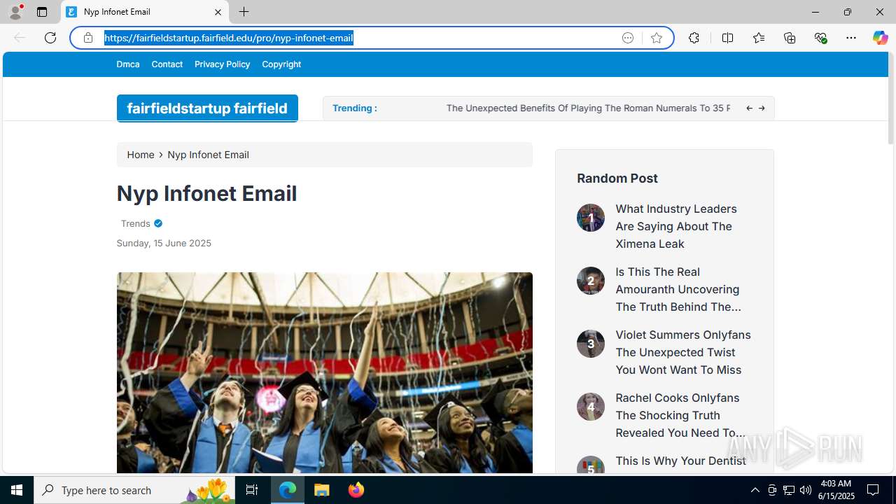Image resolution: width=896 pixels, height=504 pixels.
Task: Open the Favorites list icon
Action: pyautogui.click(x=758, y=38)
